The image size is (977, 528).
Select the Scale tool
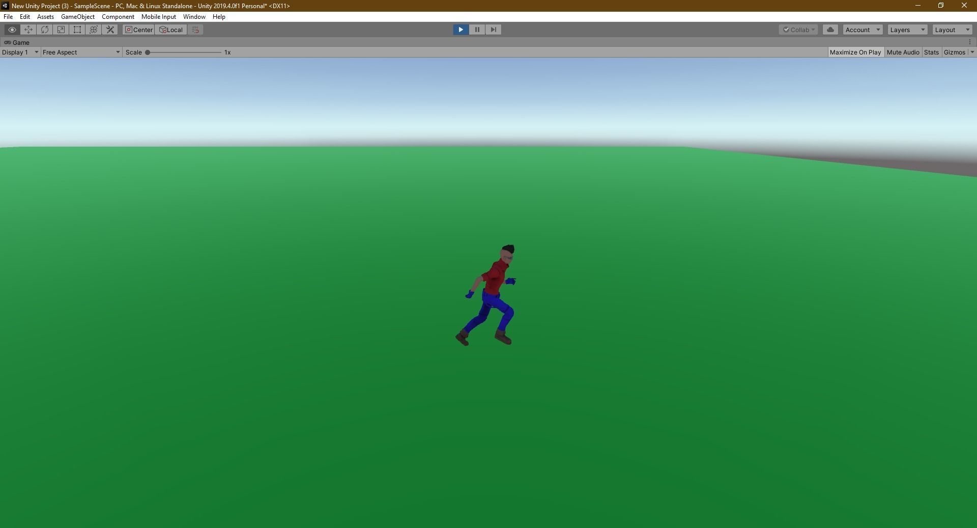tap(61, 30)
